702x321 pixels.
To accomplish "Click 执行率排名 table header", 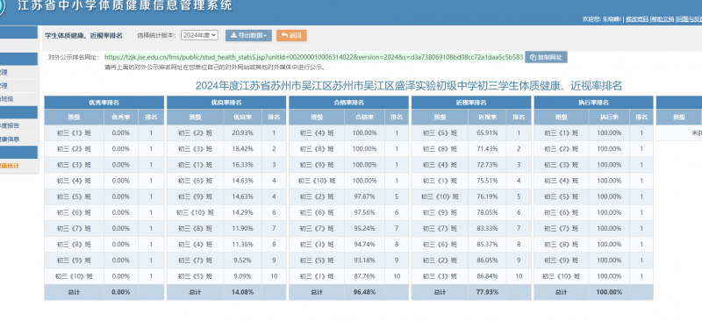I will pyautogui.click(x=594, y=103).
